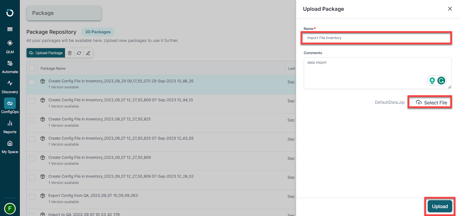Click box icon of Export Config package

click(43, 196)
